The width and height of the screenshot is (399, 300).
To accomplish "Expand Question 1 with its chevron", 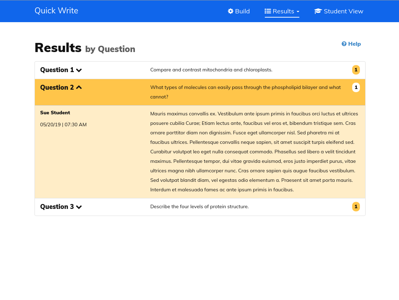I will click(79, 70).
